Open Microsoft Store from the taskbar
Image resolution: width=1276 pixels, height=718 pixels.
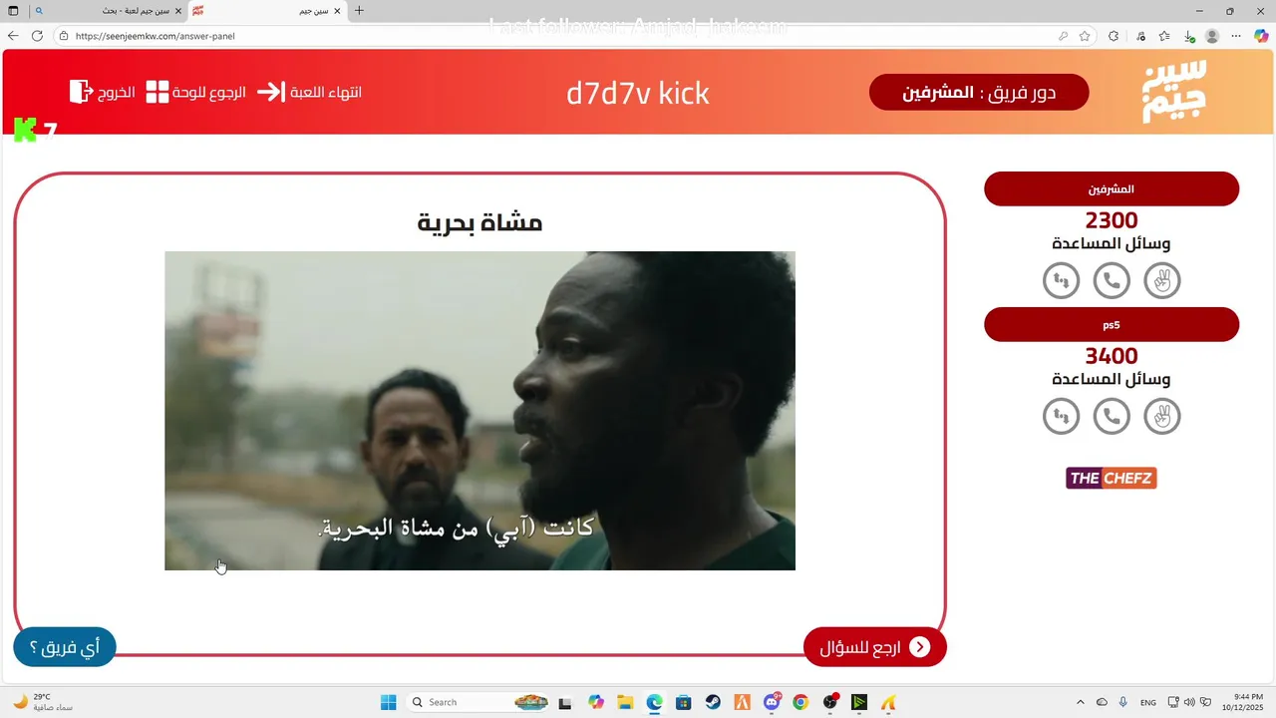tap(683, 702)
